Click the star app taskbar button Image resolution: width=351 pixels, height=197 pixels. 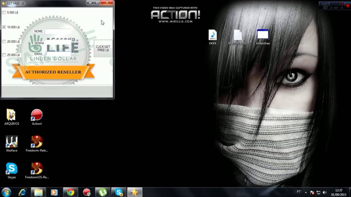coord(135,192)
